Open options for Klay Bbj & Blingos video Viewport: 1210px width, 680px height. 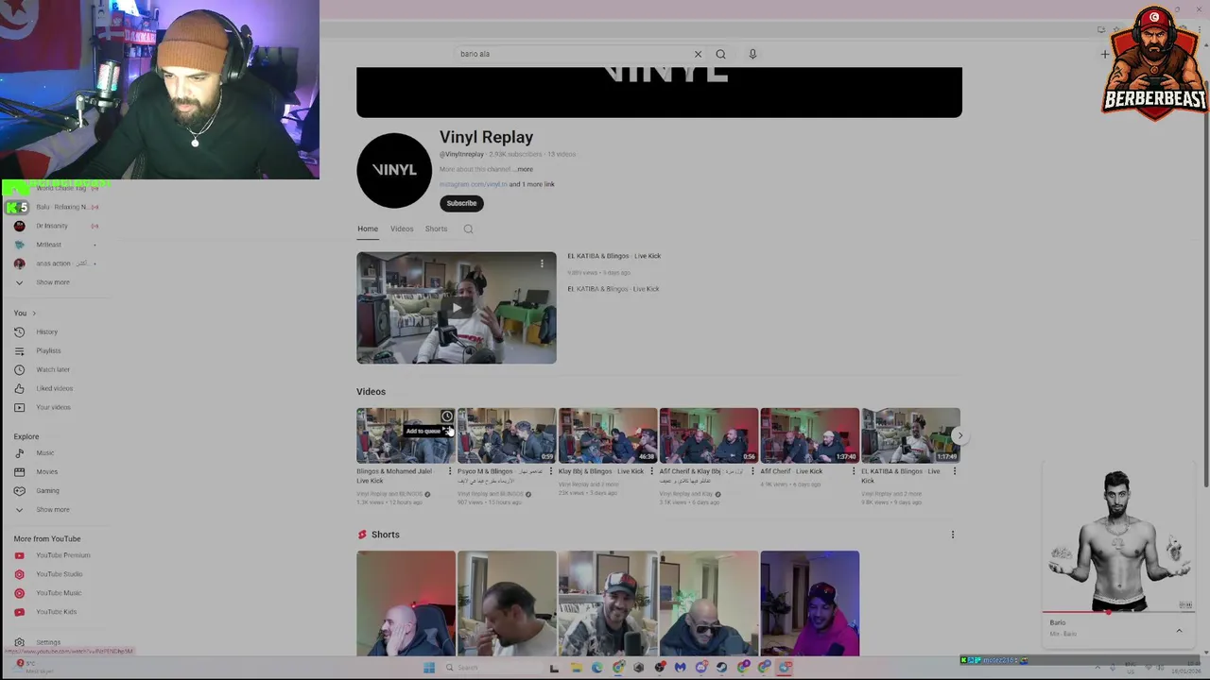pyautogui.click(x=652, y=471)
